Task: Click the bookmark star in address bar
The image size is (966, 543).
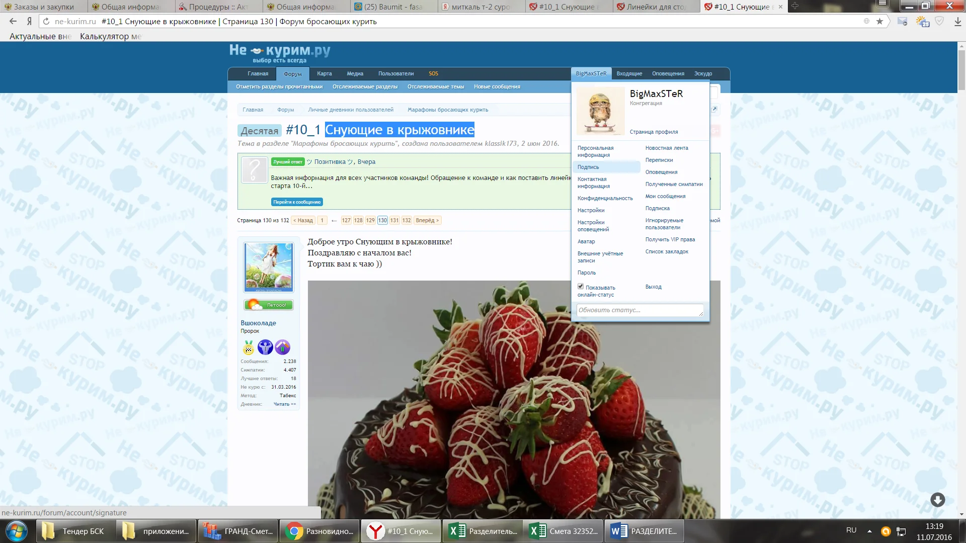Action: (x=879, y=21)
